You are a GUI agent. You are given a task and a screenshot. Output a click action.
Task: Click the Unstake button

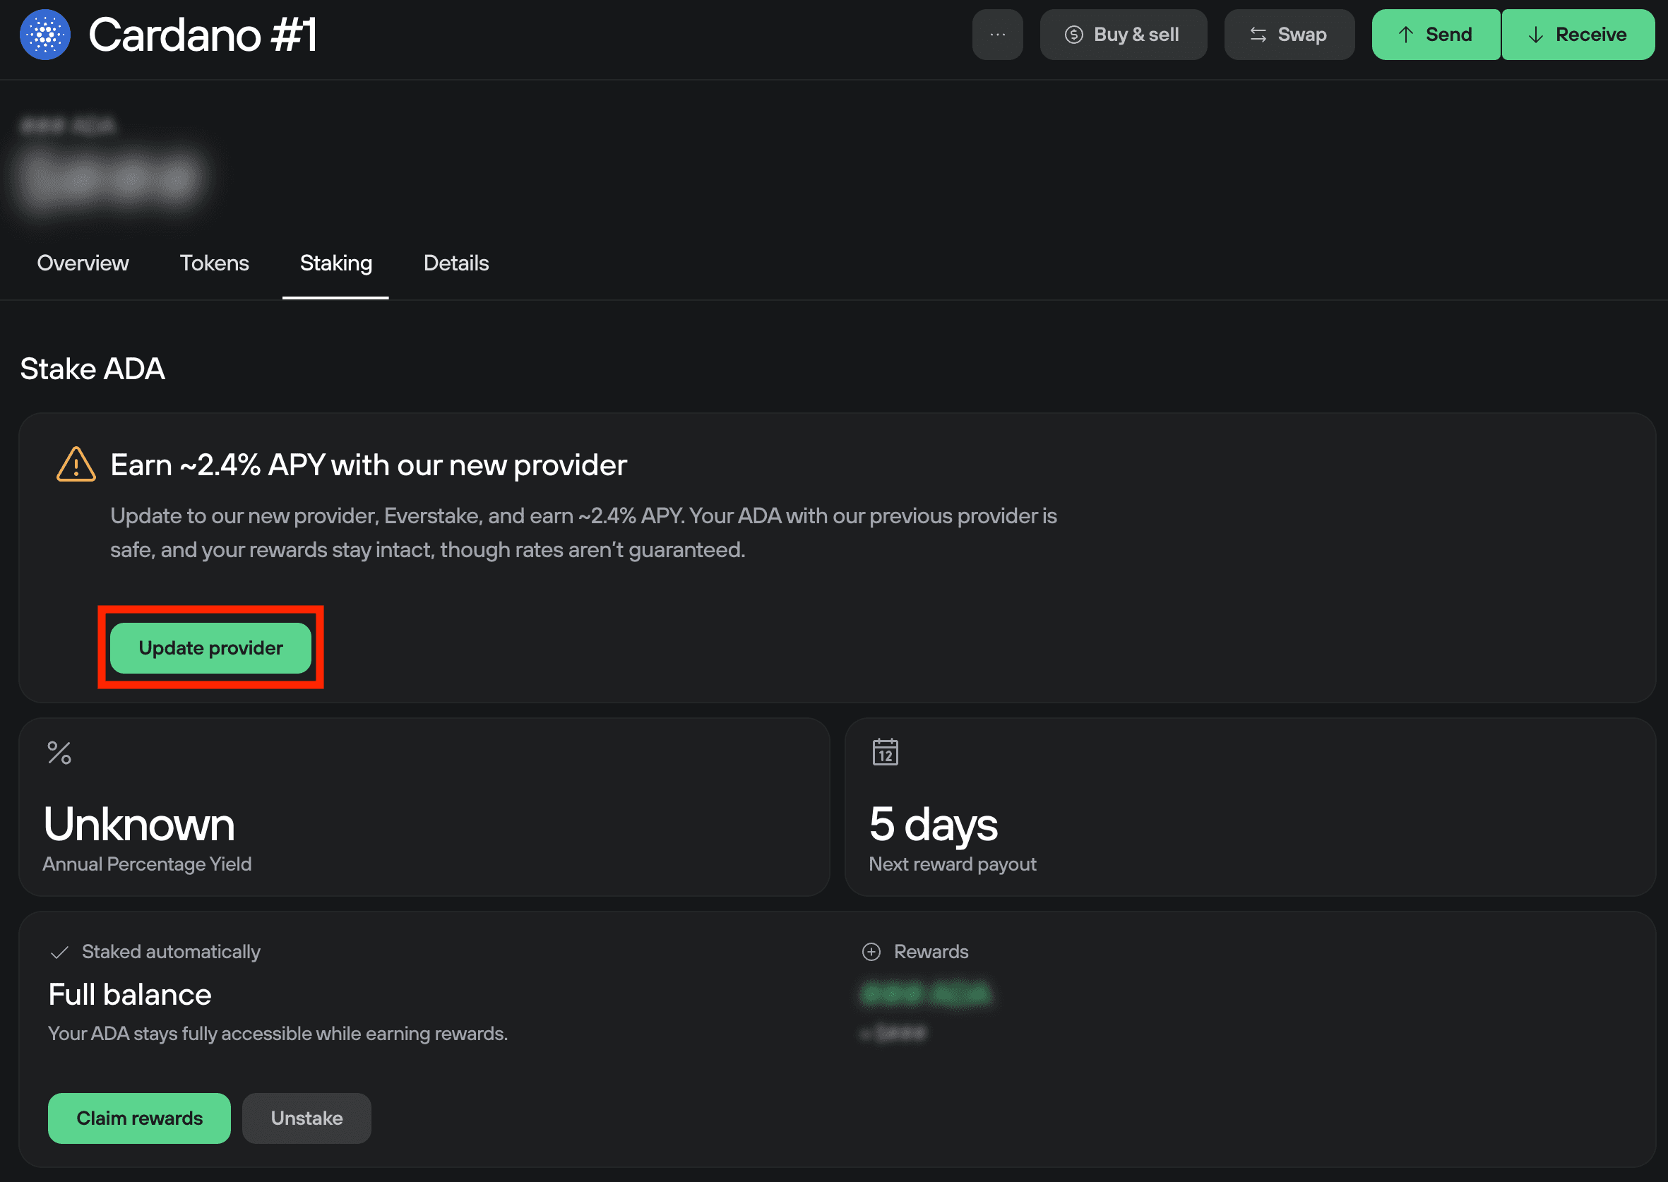[x=306, y=1118]
